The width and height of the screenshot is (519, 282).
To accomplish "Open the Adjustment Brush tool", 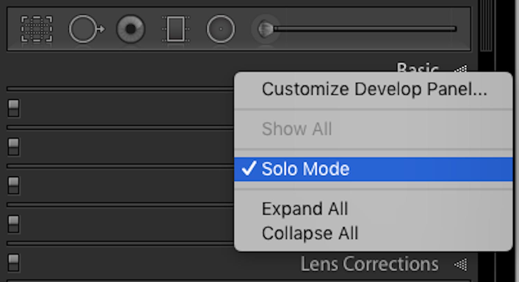I will click(266, 29).
